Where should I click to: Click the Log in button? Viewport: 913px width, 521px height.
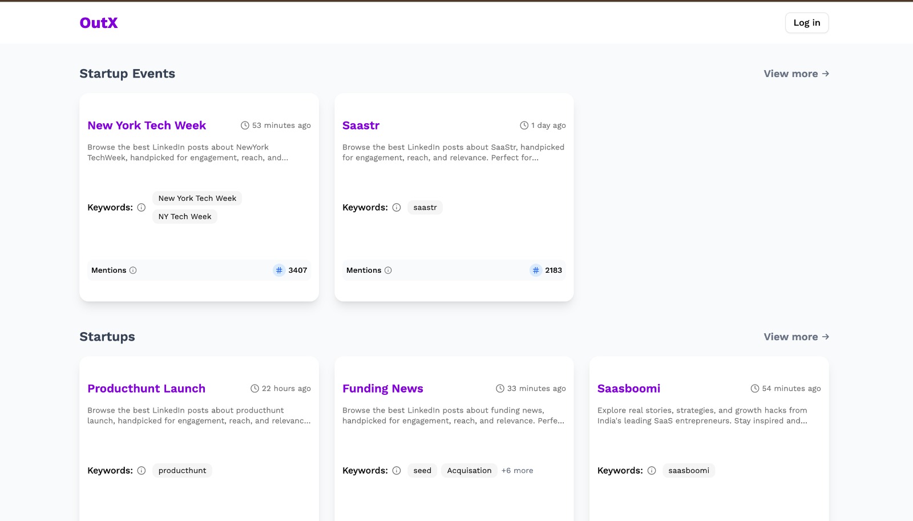coord(806,23)
